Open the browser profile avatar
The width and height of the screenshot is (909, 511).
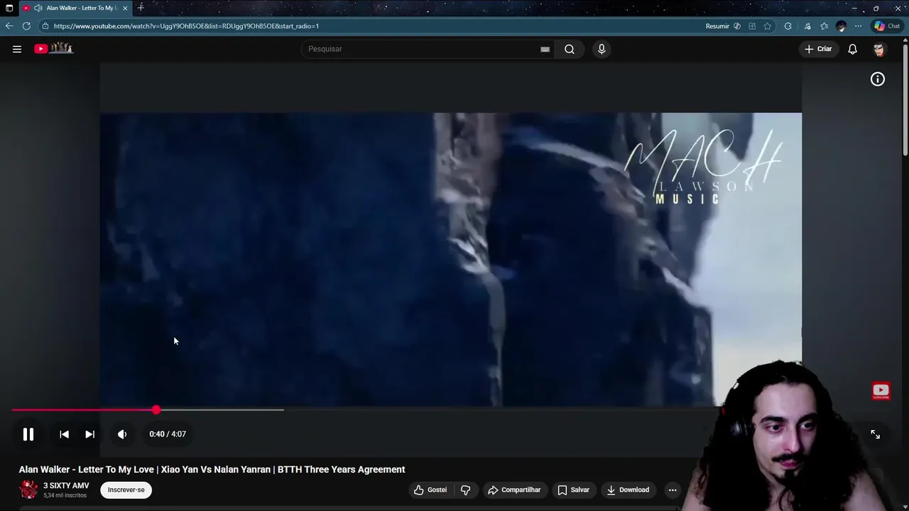(842, 26)
